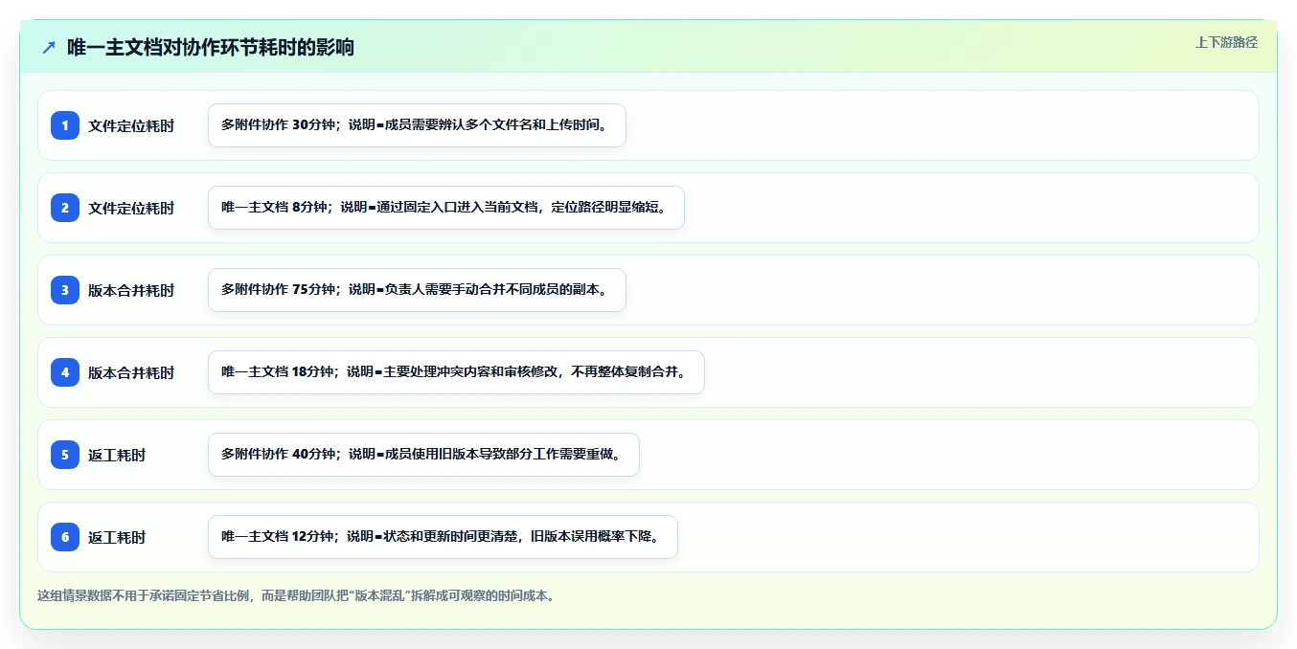
Task: Select step badge number 6
Action: (x=65, y=537)
